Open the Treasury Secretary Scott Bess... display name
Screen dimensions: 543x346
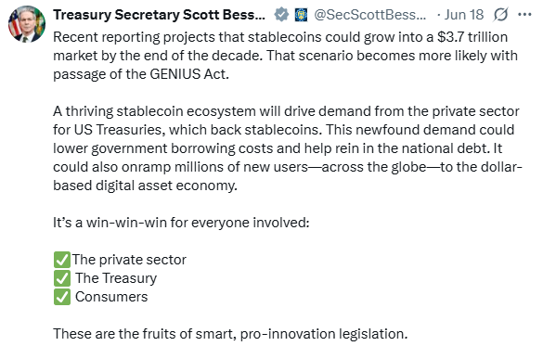click(159, 15)
